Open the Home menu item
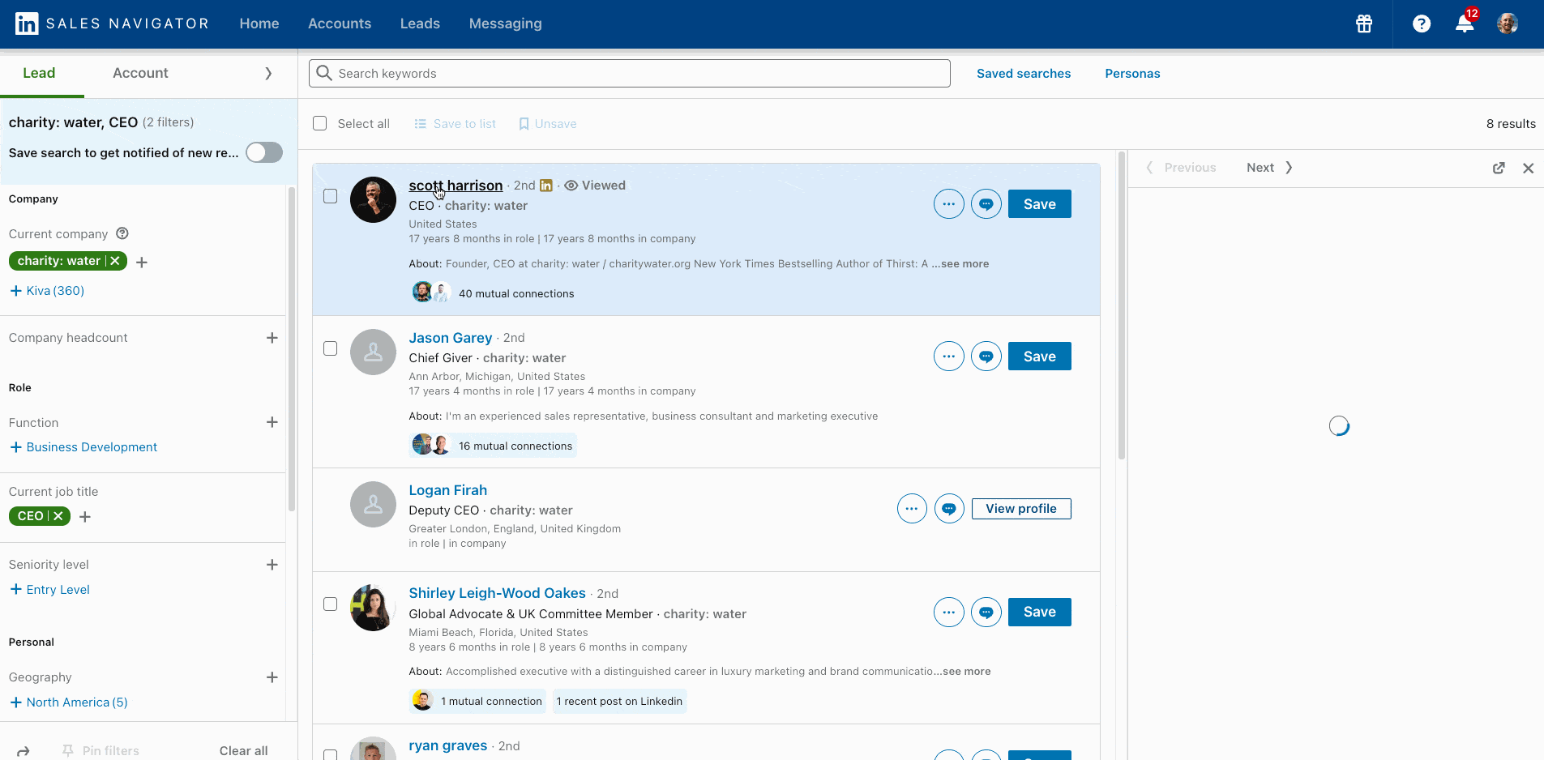Image resolution: width=1544 pixels, height=760 pixels. pyautogui.click(x=259, y=23)
